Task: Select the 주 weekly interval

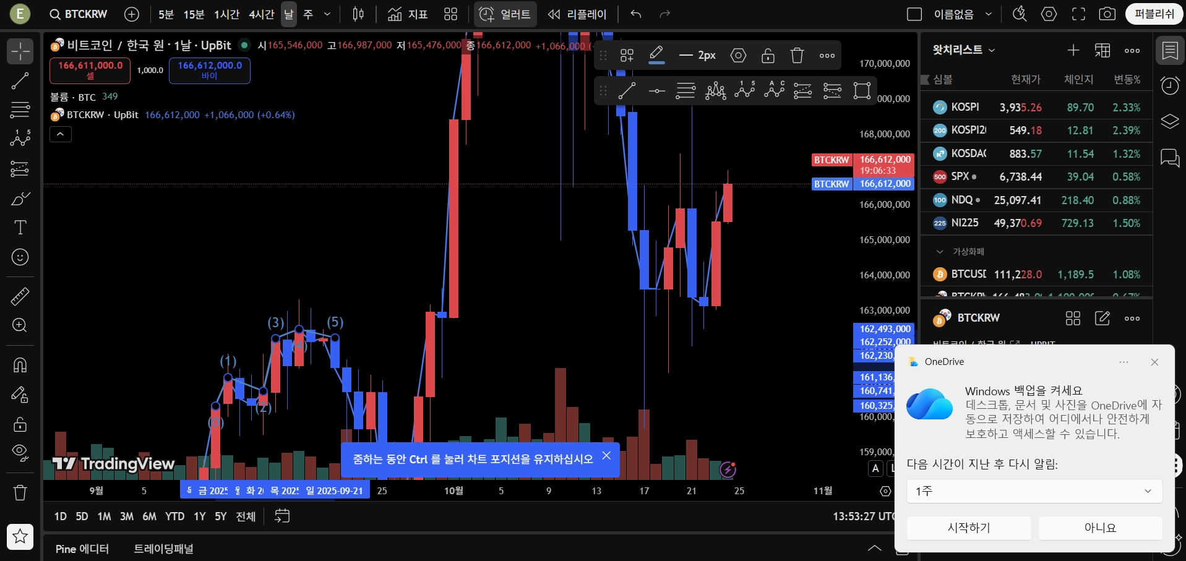Action: point(308,14)
